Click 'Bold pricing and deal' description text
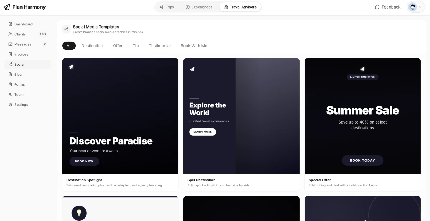The height and width of the screenshot is (221, 430). [343, 185]
